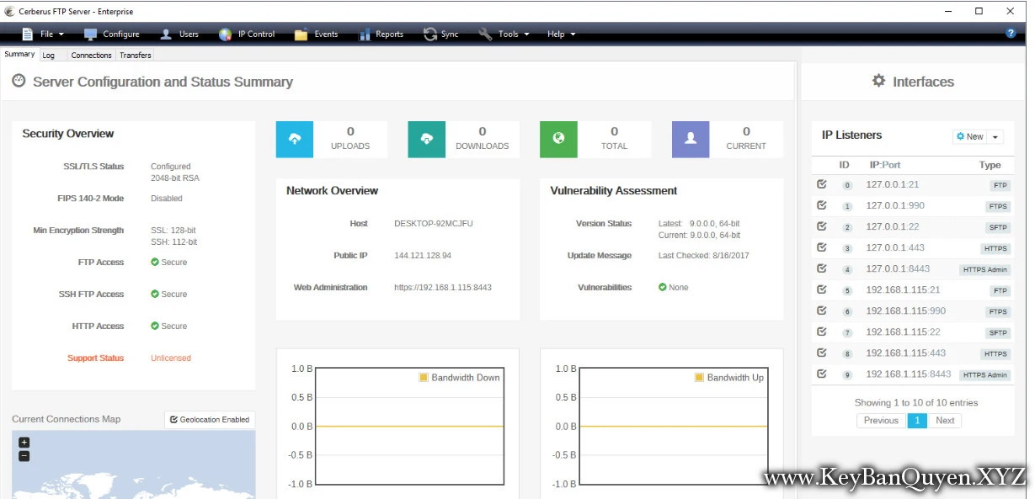This screenshot has width=1035, height=499.
Task: Maximize the Cerberus FTP Server window
Action: tap(979, 11)
